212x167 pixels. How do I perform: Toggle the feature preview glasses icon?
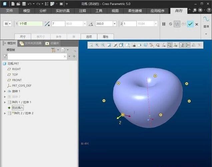tap(184, 24)
